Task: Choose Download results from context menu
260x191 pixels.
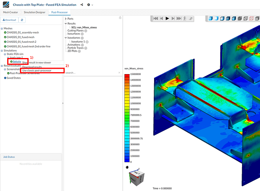Action: click(32, 67)
